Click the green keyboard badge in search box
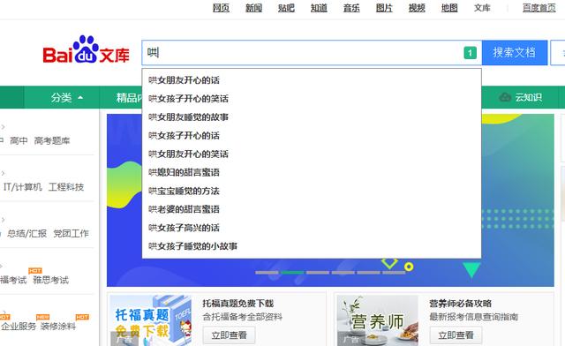The height and width of the screenshot is (346, 565). (x=470, y=53)
